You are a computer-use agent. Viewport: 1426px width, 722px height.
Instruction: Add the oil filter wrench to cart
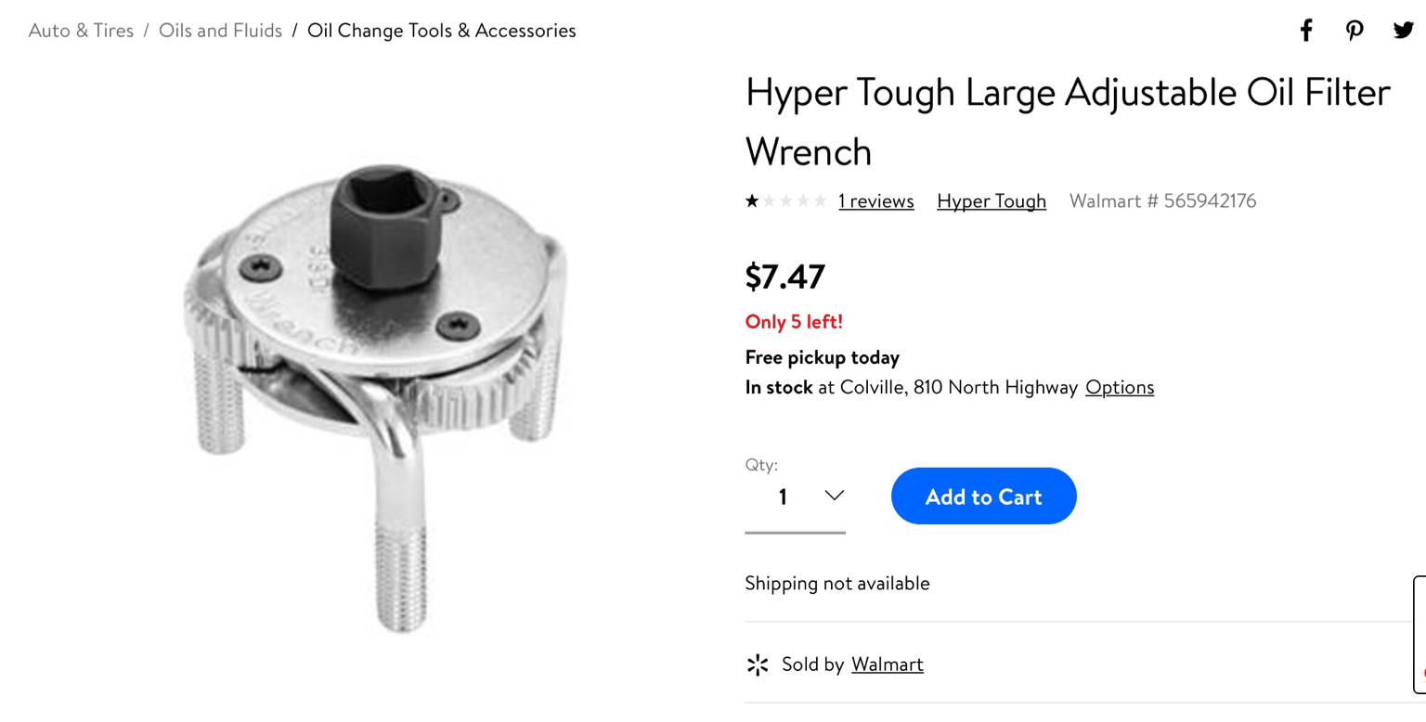pyautogui.click(x=983, y=496)
